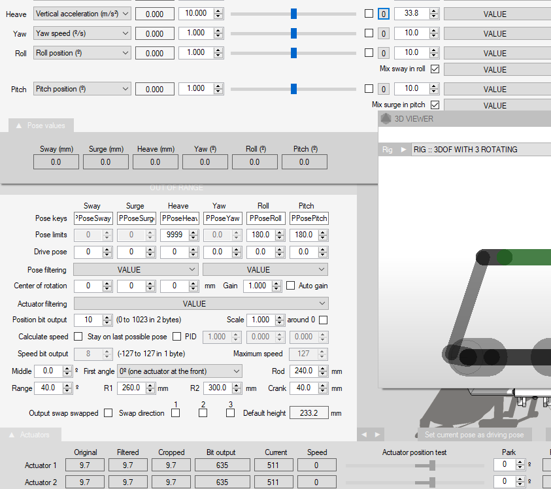This screenshot has width=551, height=489.
Task: Collapse the Pose values panel triangle
Action: [x=18, y=126]
